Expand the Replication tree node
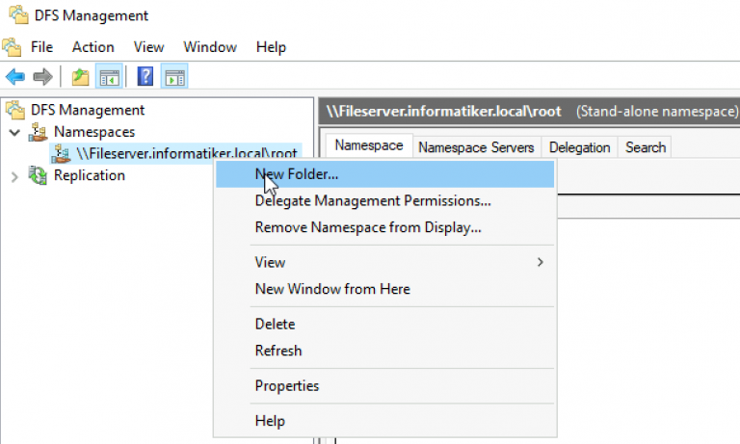Viewport: 740px width, 444px height. coord(13,176)
